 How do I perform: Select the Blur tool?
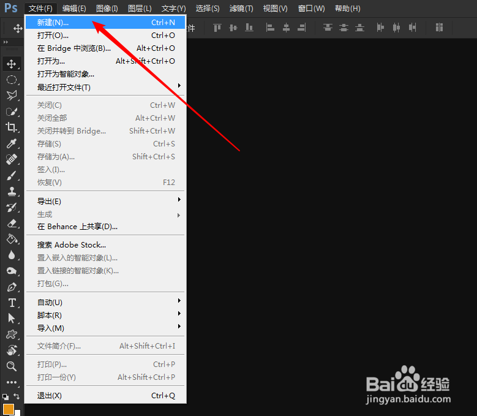click(x=12, y=255)
